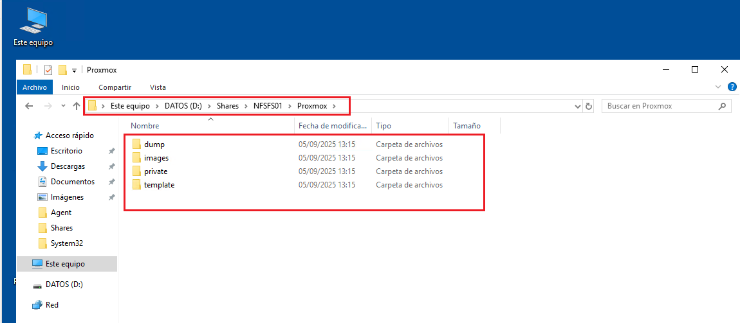The image size is (740, 323).
Task: Click Proxmox in the address bar path
Action: point(312,106)
